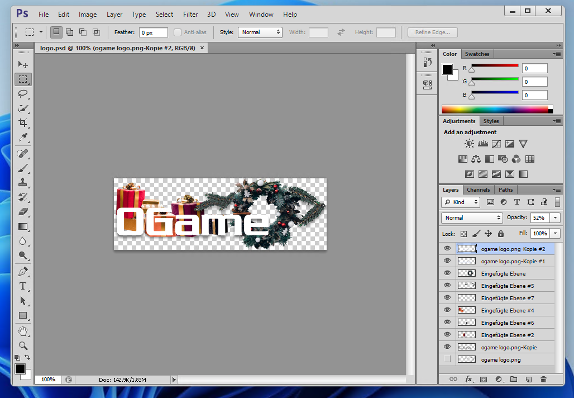This screenshot has width=574, height=398.
Task: Hide the Eingefügte Ebene #7 layer
Action: (x=447, y=297)
